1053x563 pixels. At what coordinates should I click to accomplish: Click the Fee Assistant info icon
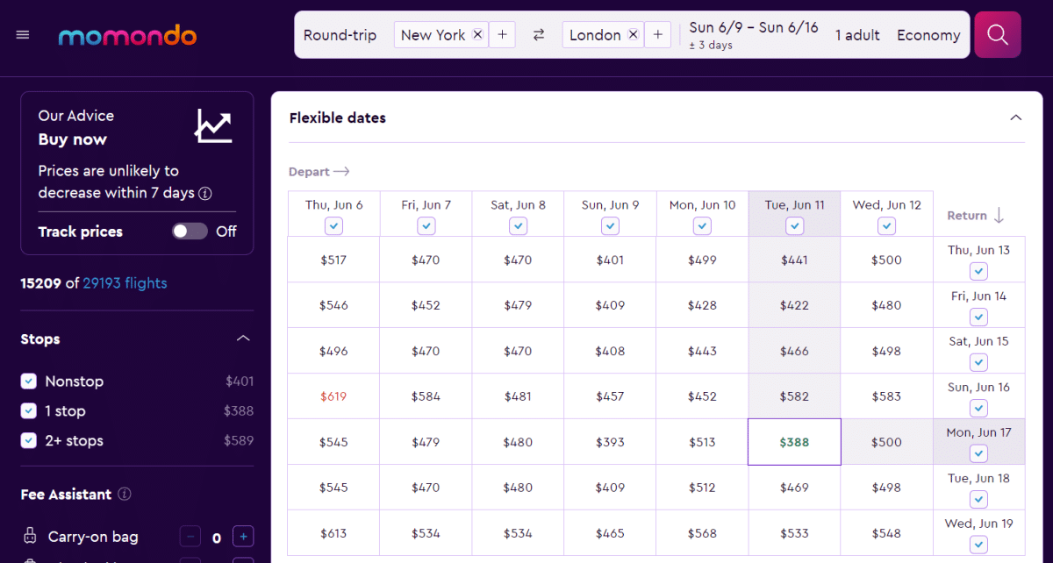(124, 494)
